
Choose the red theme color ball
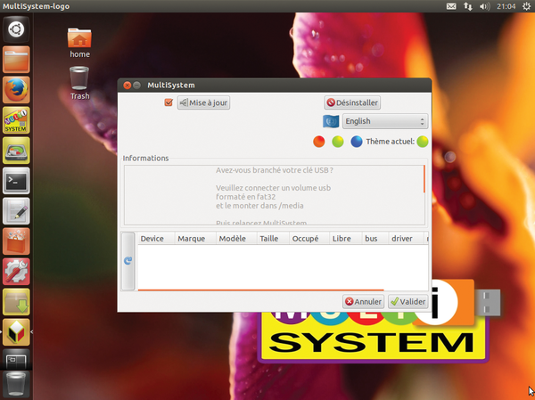pos(319,142)
